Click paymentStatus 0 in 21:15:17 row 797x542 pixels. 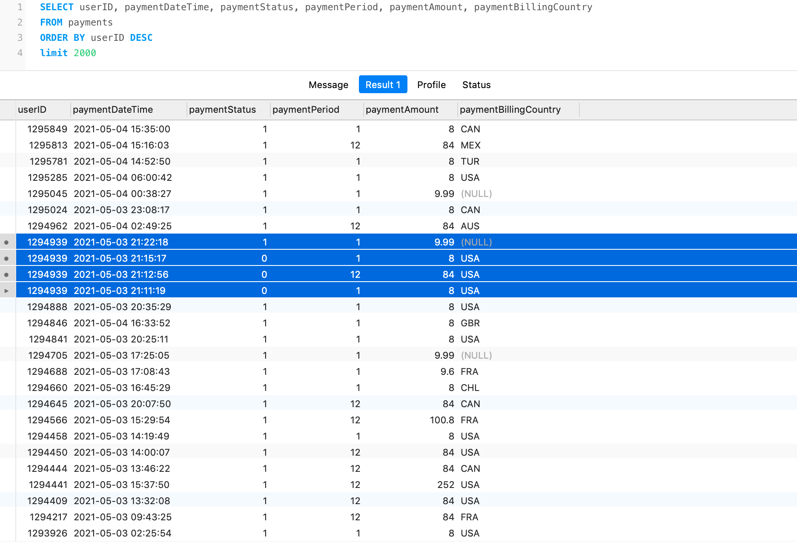tap(264, 258)
